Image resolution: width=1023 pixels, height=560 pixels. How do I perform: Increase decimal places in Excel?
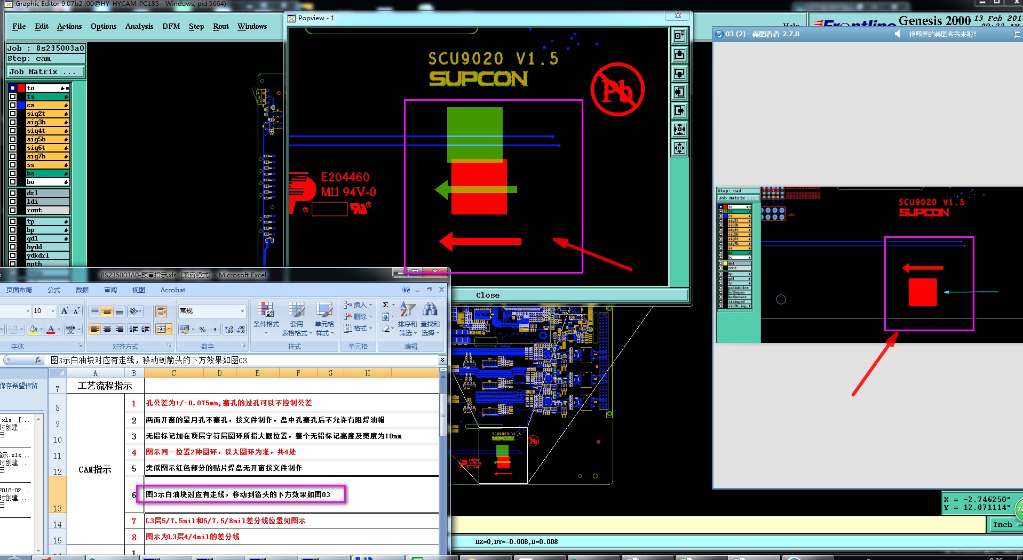229,330
